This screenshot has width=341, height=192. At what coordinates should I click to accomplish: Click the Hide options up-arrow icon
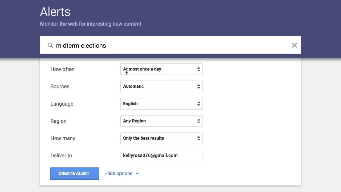tap(137, 173)
